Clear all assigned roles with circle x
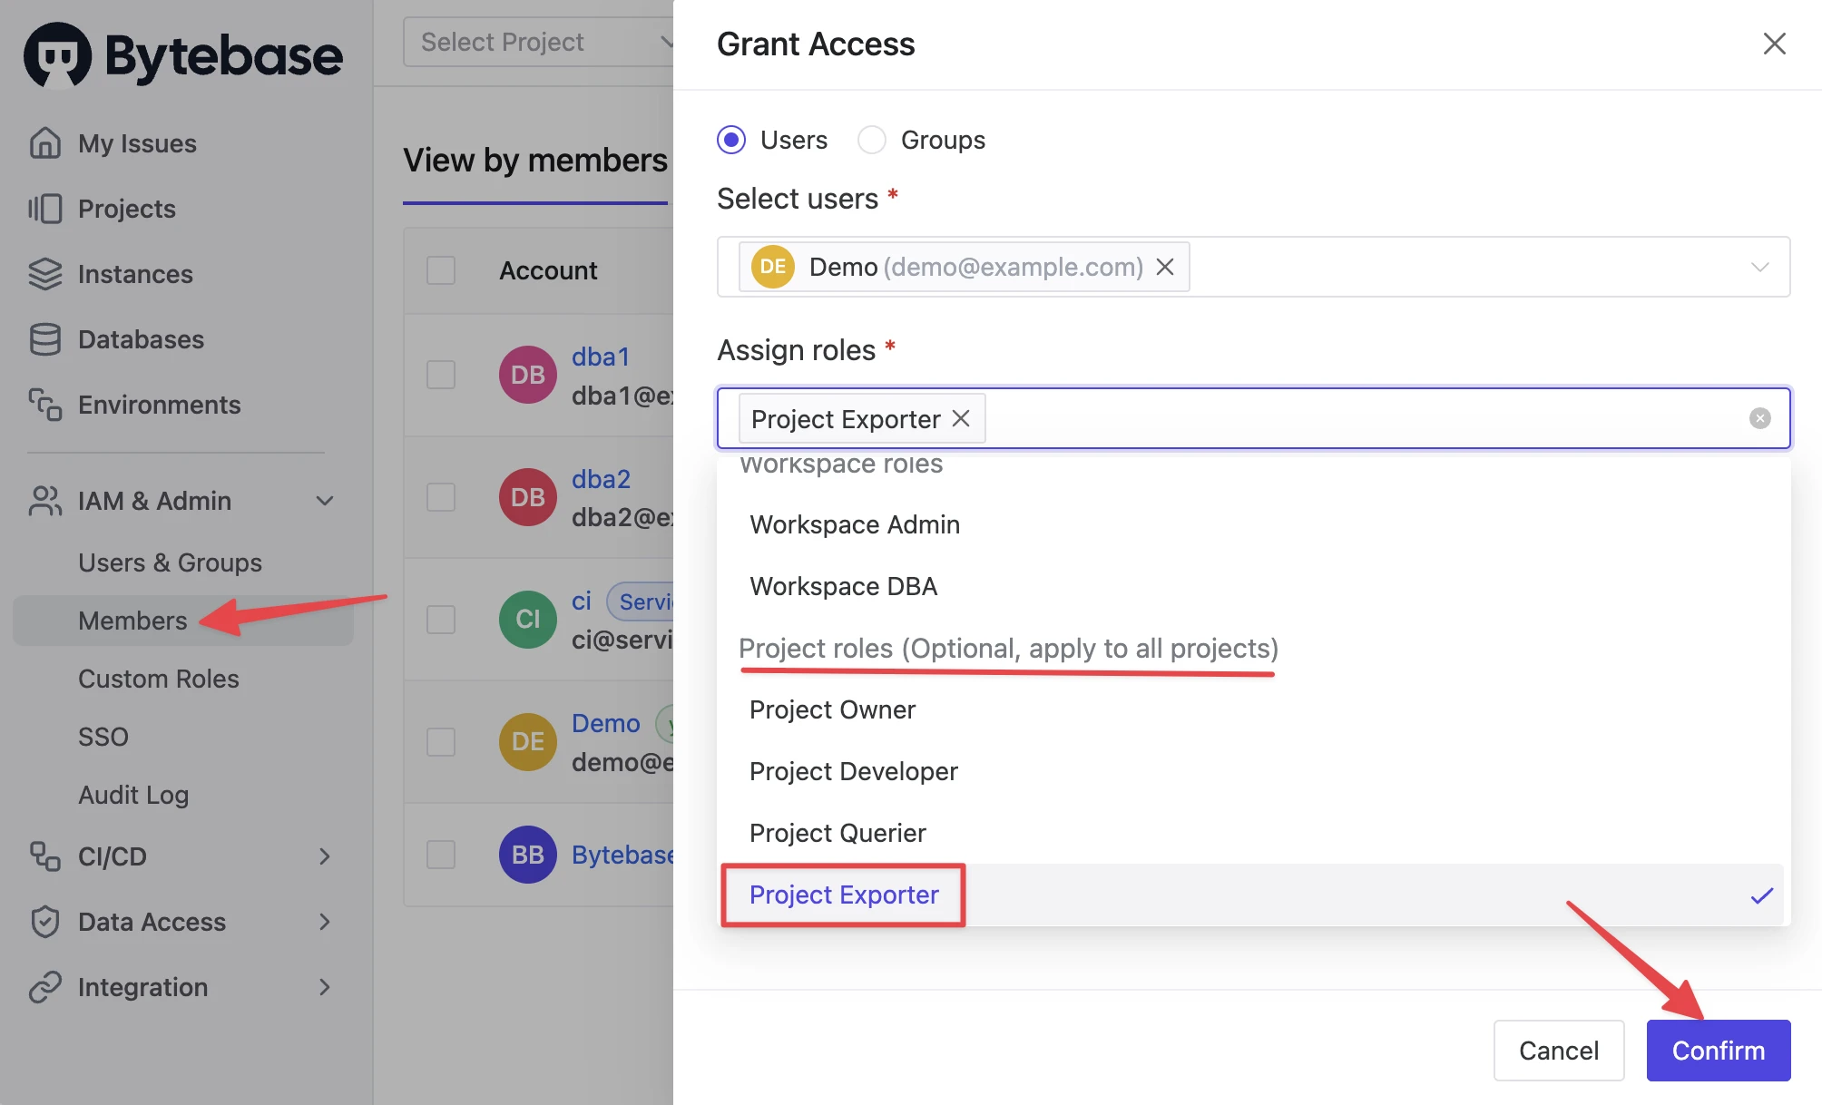This screenshot has height=1105, width=1822. [x=1759, y=418]
